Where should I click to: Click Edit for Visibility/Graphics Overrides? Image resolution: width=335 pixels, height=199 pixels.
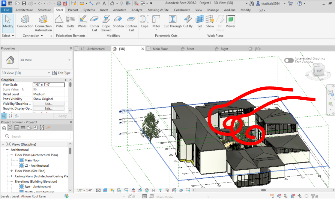49,104
